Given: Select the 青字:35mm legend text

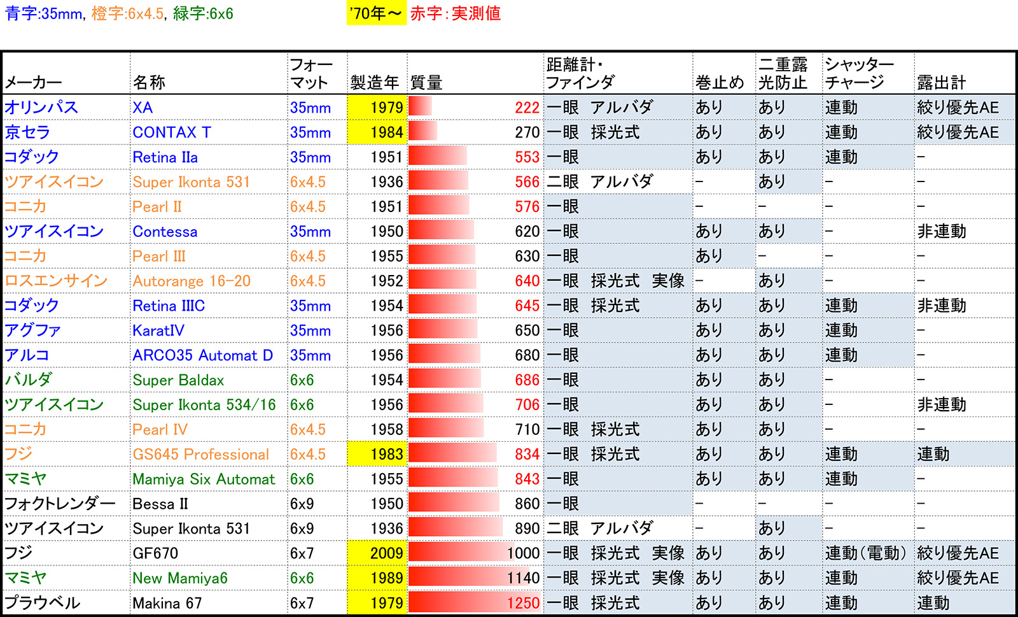Looking at the screenshot, I should (43, 13).
